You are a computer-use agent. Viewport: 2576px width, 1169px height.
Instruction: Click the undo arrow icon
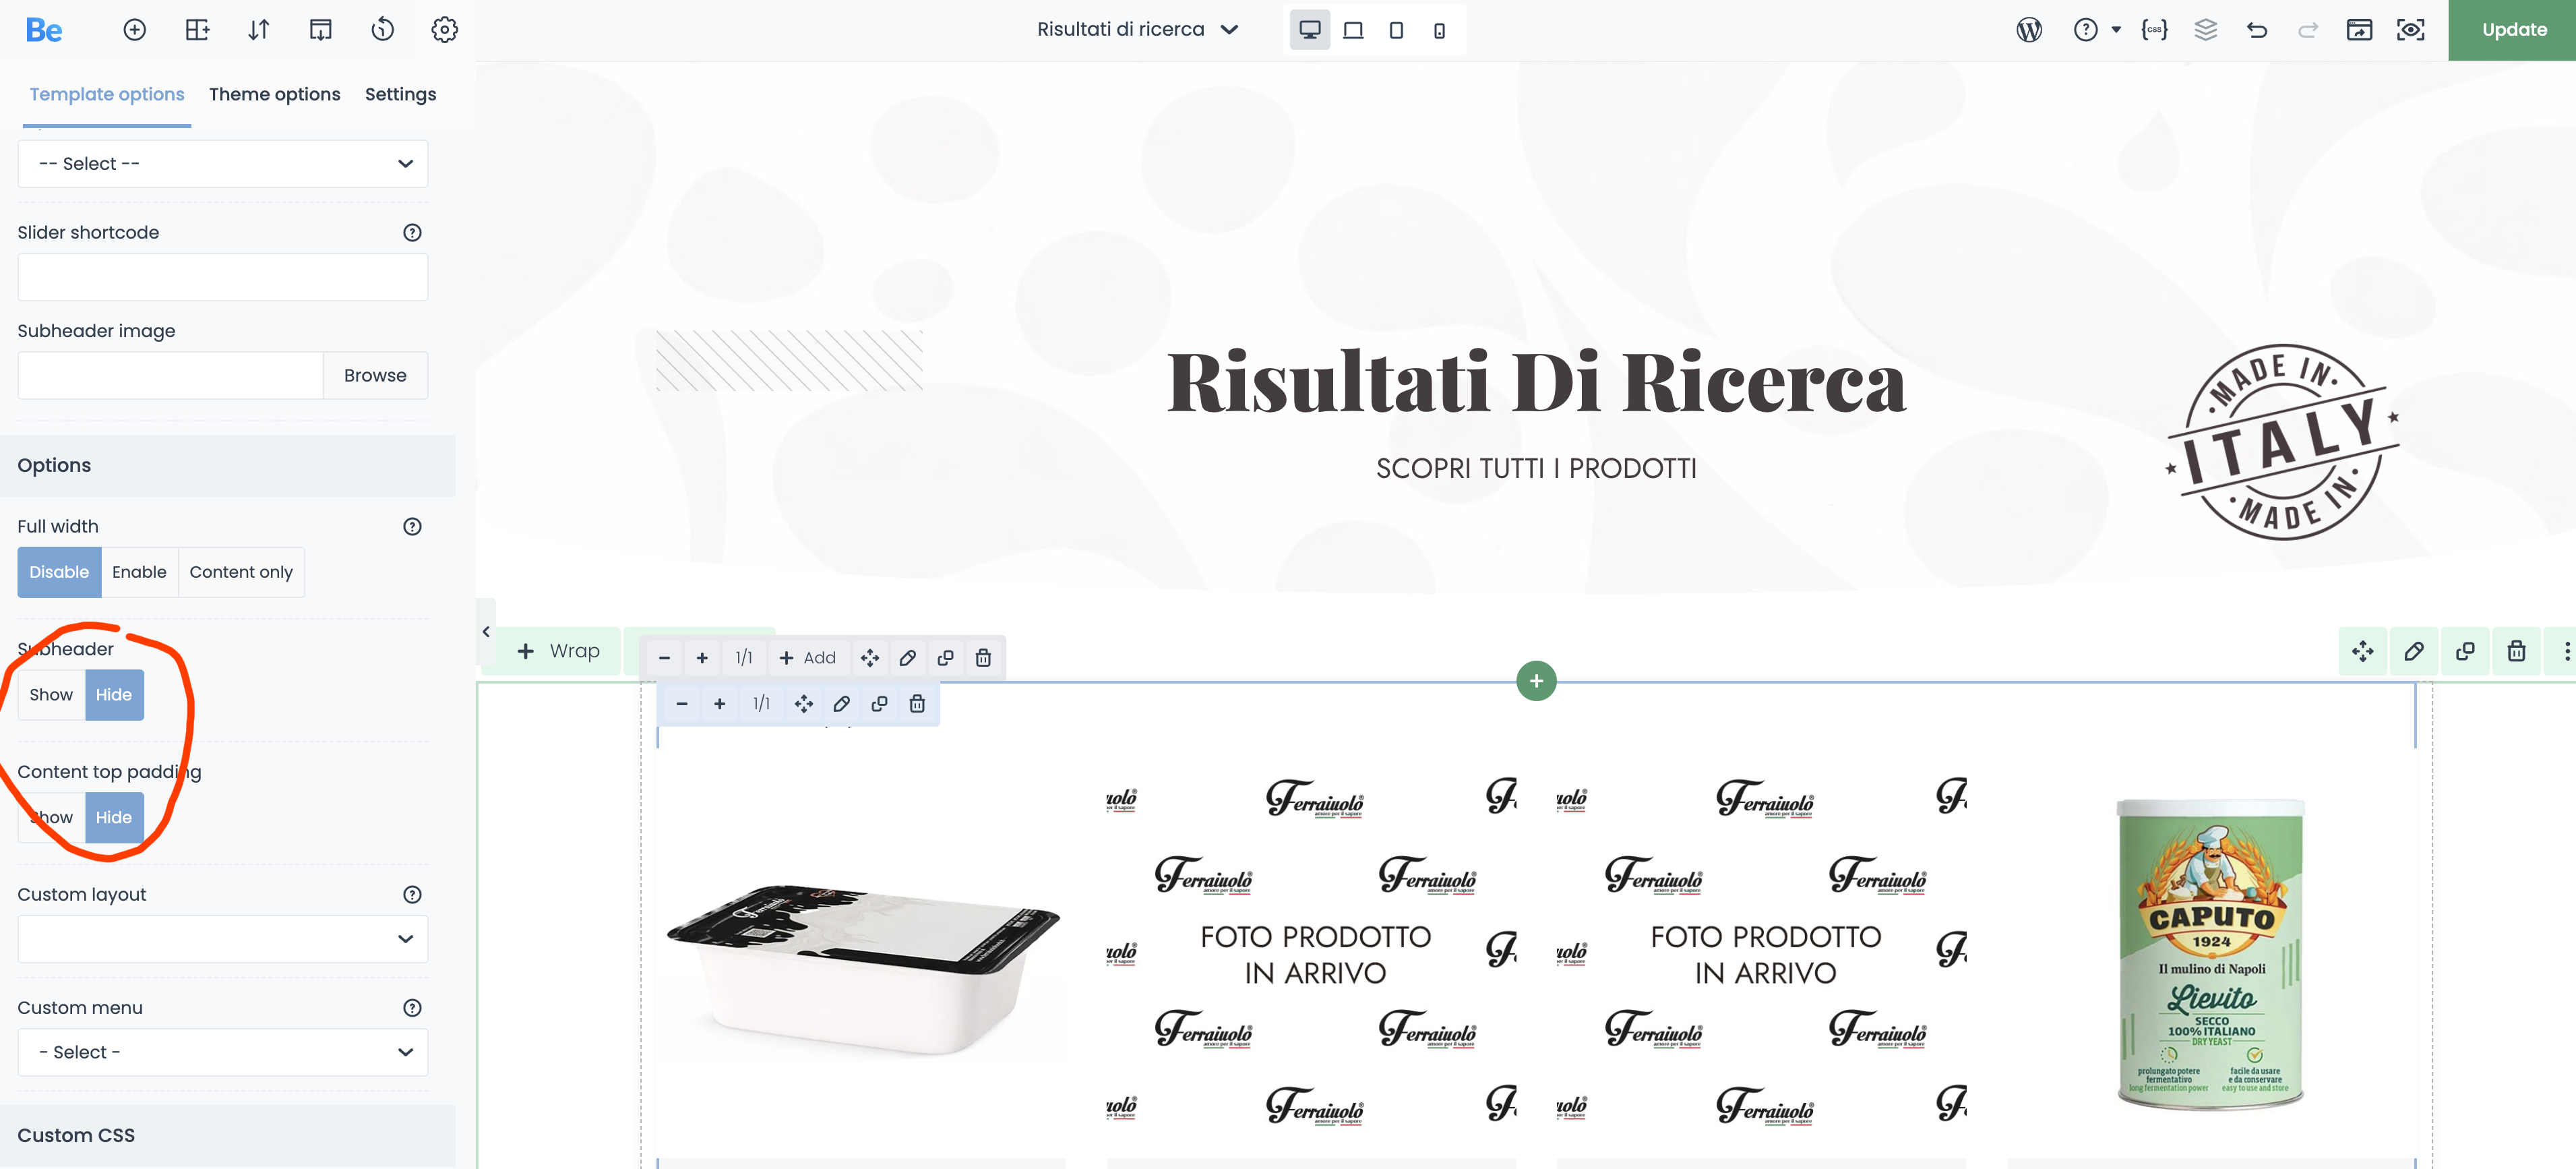click(x=2257, y=30)
